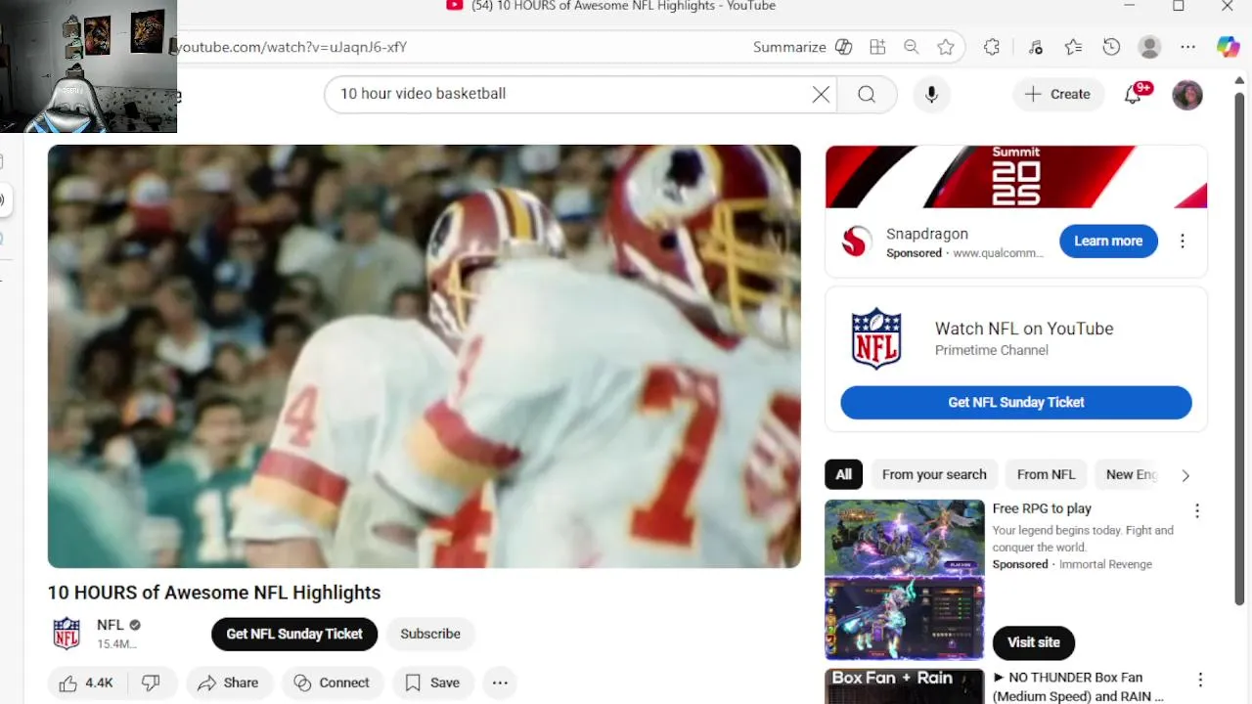Click NO THUNDER Box Fan video title
Image resolution: width=1252 pixels, height=704 pixels.
(1078, 686)
